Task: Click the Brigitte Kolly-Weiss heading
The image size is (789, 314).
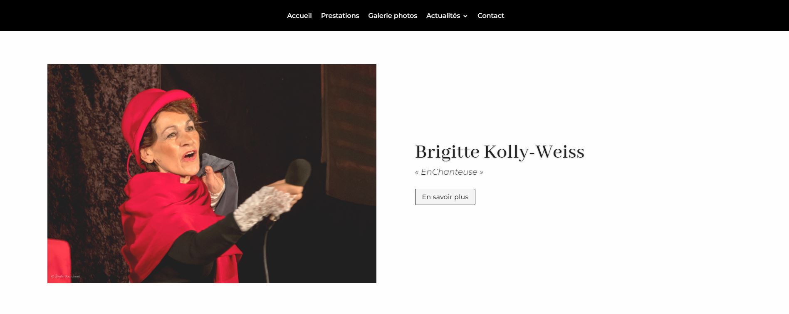Action: point(500,152)
